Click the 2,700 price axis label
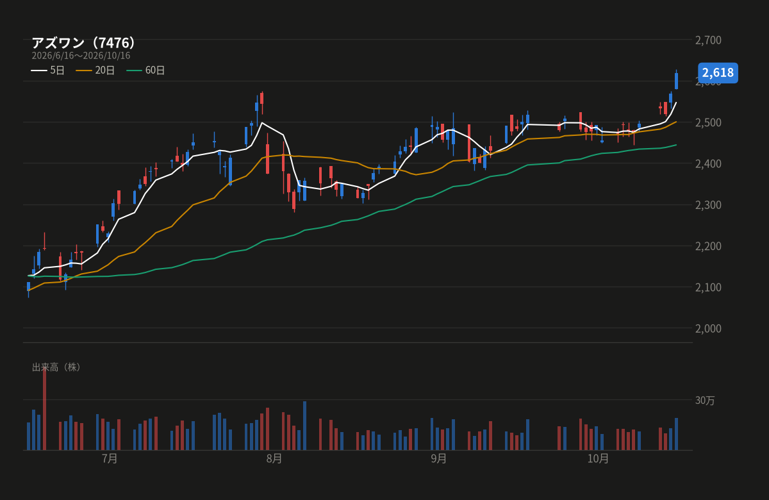This screenshot has width=769, height=500. (x=708, y=40)
